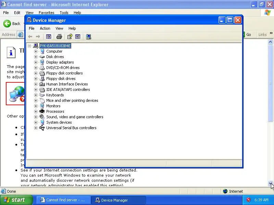The height and width of the screenshot is (205, 274).
Task: Click the Forward arrow in Device Manager toolbar
Action: click(x=38, y=37)
